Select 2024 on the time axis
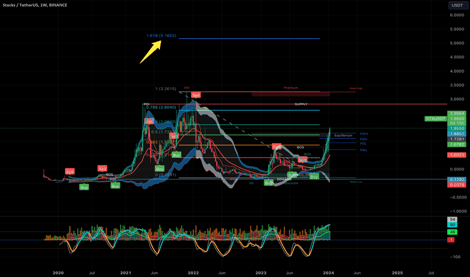Image resolution: width=470 pixels, height=277 pixels. click(328, 273)
